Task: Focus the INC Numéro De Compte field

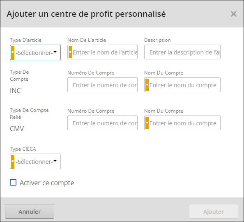Action: click(102, 85)
